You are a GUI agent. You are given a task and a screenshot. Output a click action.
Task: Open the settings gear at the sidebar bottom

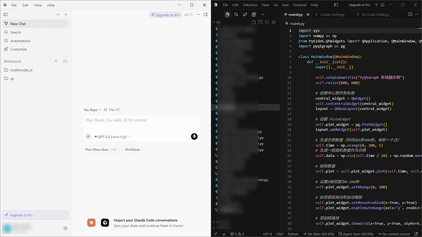[x=65, y=228]
